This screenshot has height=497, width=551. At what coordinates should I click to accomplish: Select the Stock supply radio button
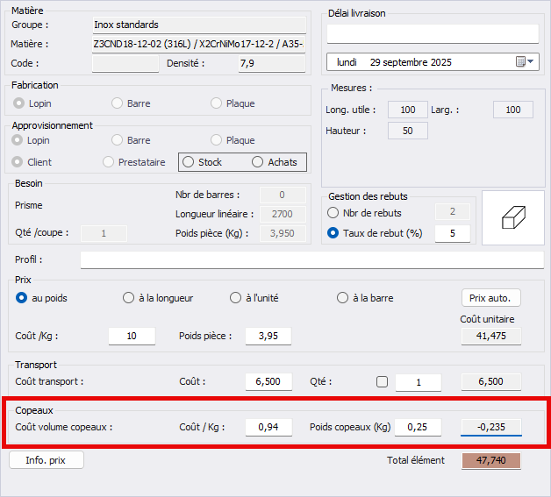coord(189,162)
